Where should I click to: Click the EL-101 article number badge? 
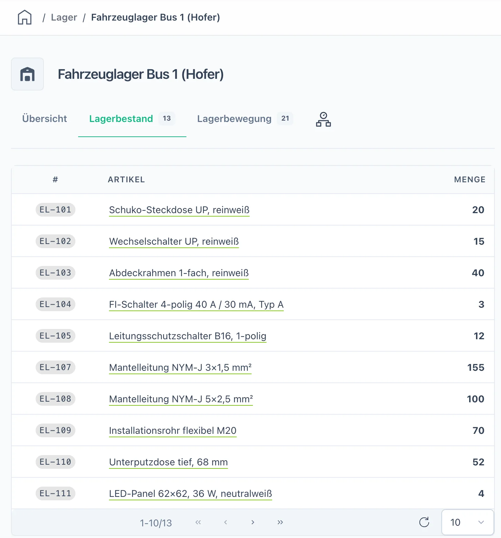(56, 210)
